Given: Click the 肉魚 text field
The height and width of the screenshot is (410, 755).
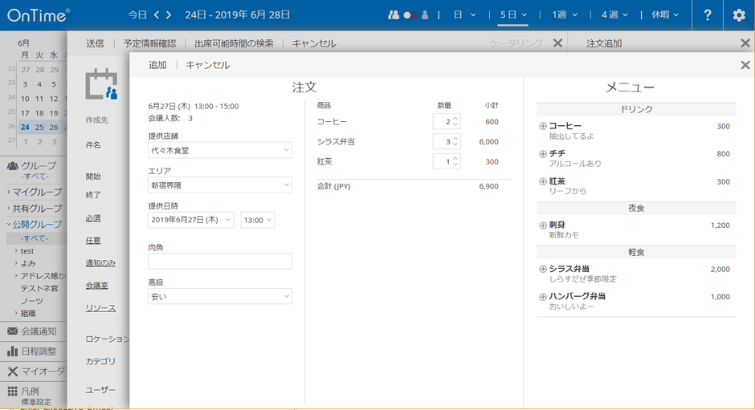Looking at the screenshot, I should tap(219, 261).
